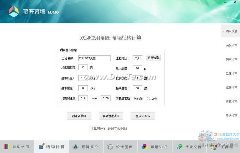Click the 计算时间 date text 2016年8月4日
The height and width of the screenshot is (153, 240).
click(x=117, y=128)
